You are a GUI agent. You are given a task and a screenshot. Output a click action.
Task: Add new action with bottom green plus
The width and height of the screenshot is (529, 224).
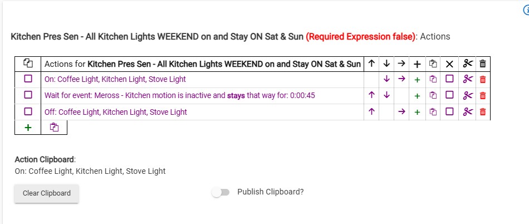[28, 128]
